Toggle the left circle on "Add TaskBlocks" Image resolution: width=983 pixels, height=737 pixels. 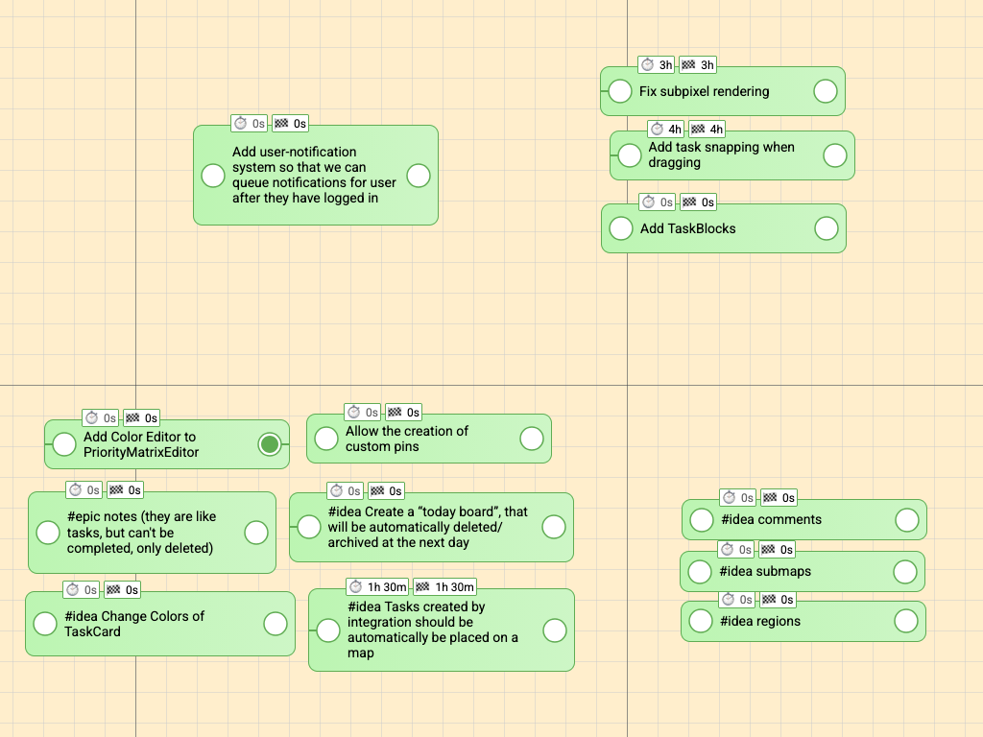point(618,228)
